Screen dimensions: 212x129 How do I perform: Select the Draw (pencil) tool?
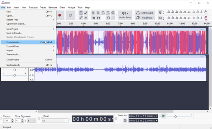click(81, 18)
